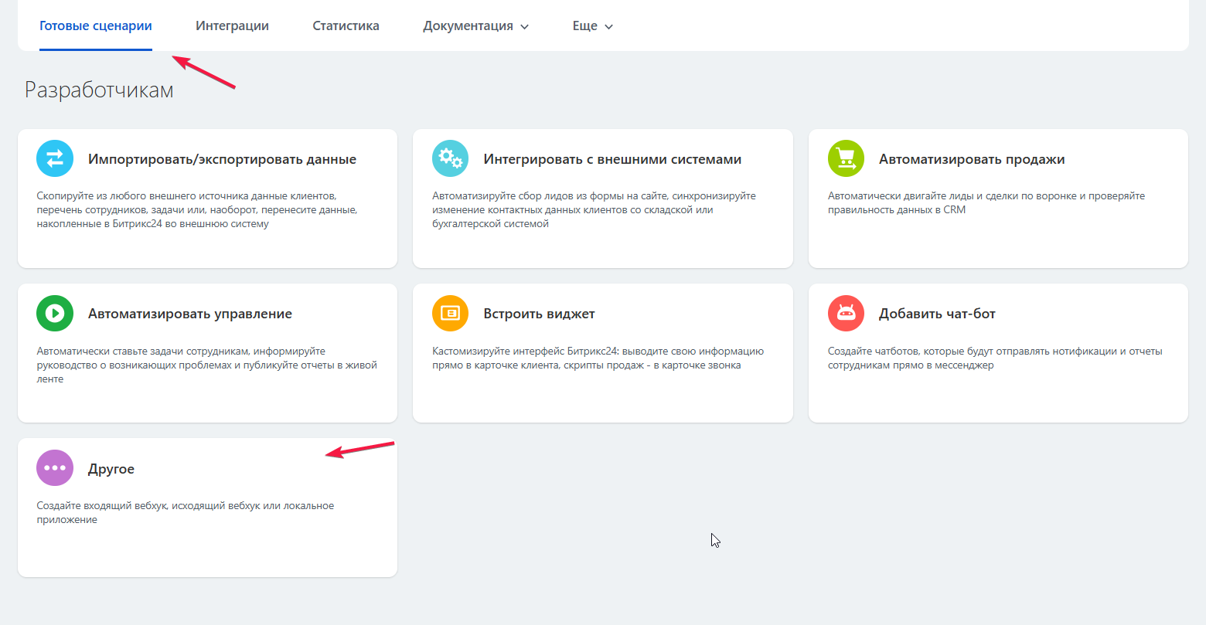Click the chevron next to Документация
Image resolution: width=1206 pixels, height=625 pixels.
[x=525, y=27]
